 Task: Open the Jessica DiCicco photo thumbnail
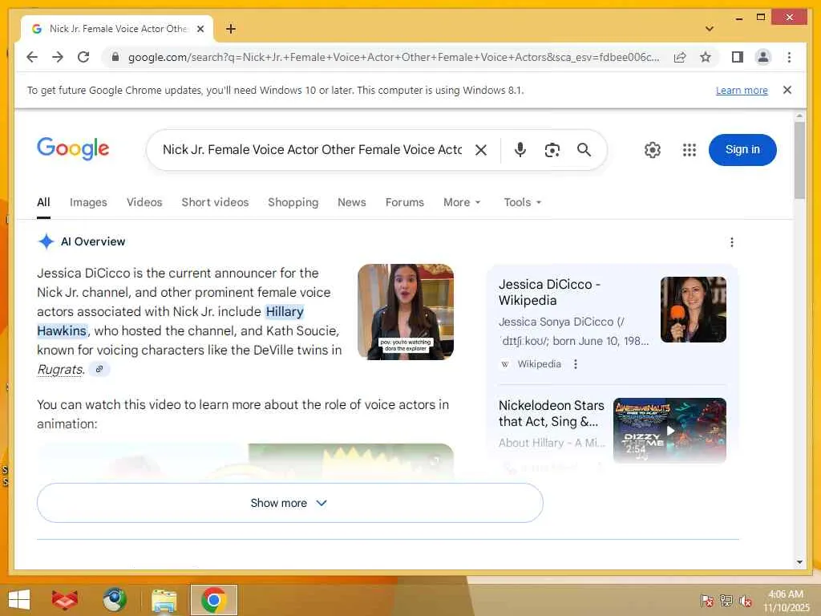pos(694,310)
